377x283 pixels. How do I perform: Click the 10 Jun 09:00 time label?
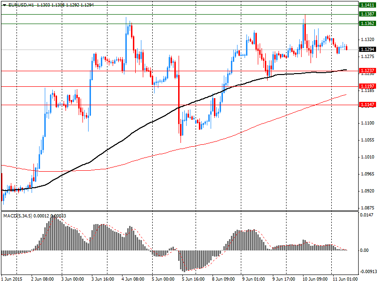pyautogui.click(x=315, y=279)
